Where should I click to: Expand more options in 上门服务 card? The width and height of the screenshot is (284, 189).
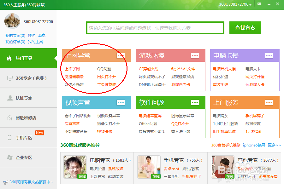[x=269, y=103]
